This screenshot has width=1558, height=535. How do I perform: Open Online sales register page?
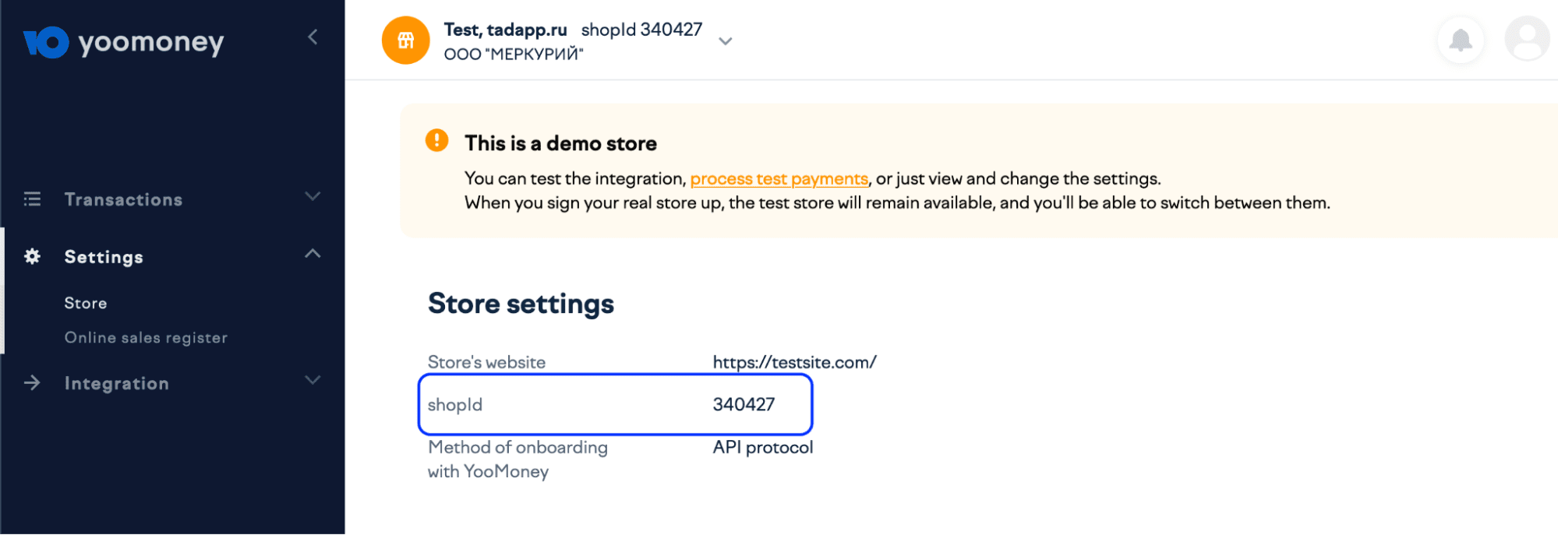point(146,337)
